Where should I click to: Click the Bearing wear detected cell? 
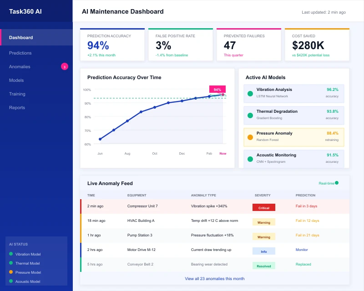209,264
